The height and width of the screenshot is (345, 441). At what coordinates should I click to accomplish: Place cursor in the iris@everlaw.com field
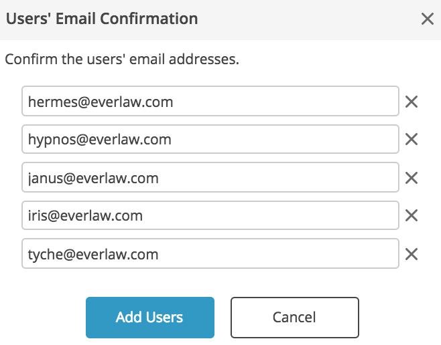[210, 215]
